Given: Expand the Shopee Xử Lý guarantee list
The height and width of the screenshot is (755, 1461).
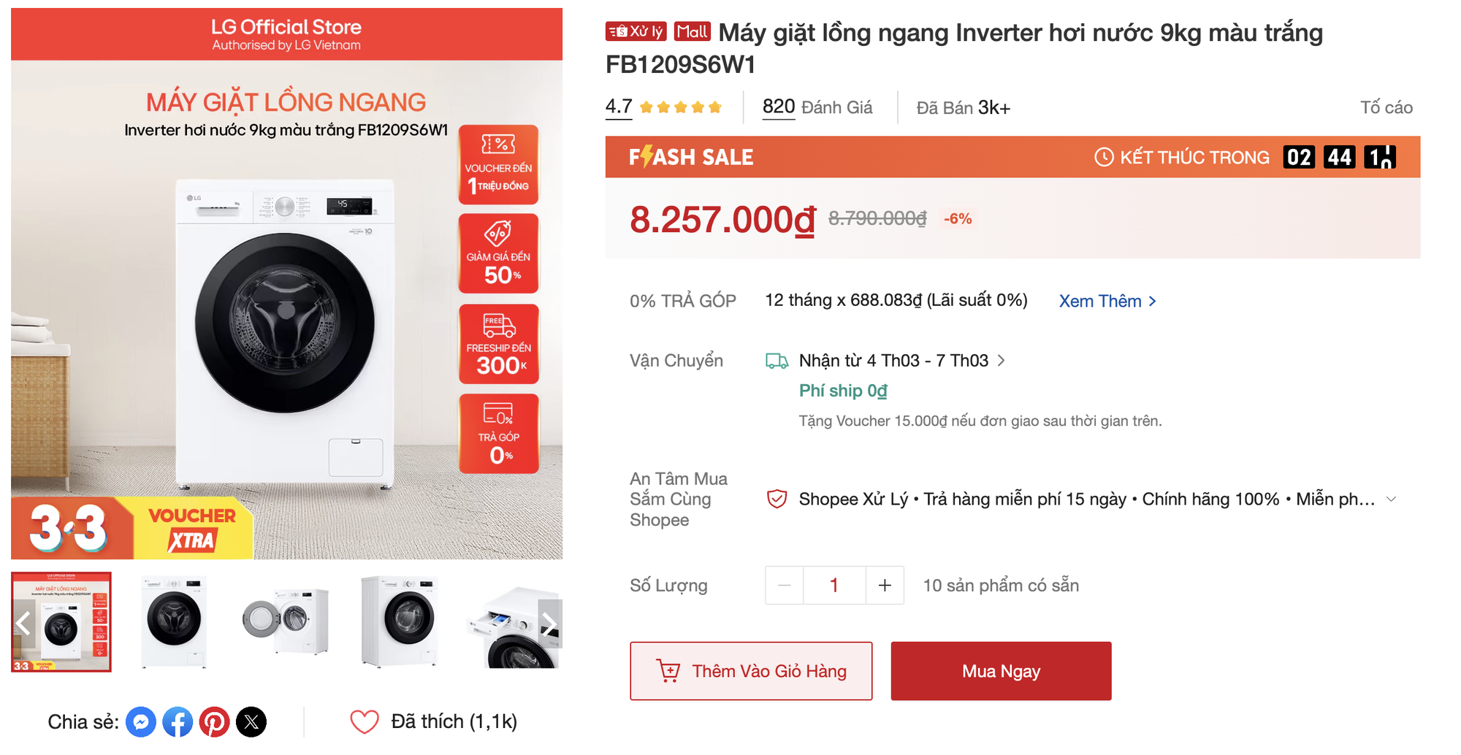Looking at the screenshot, I should click(x=1392, y=499).
